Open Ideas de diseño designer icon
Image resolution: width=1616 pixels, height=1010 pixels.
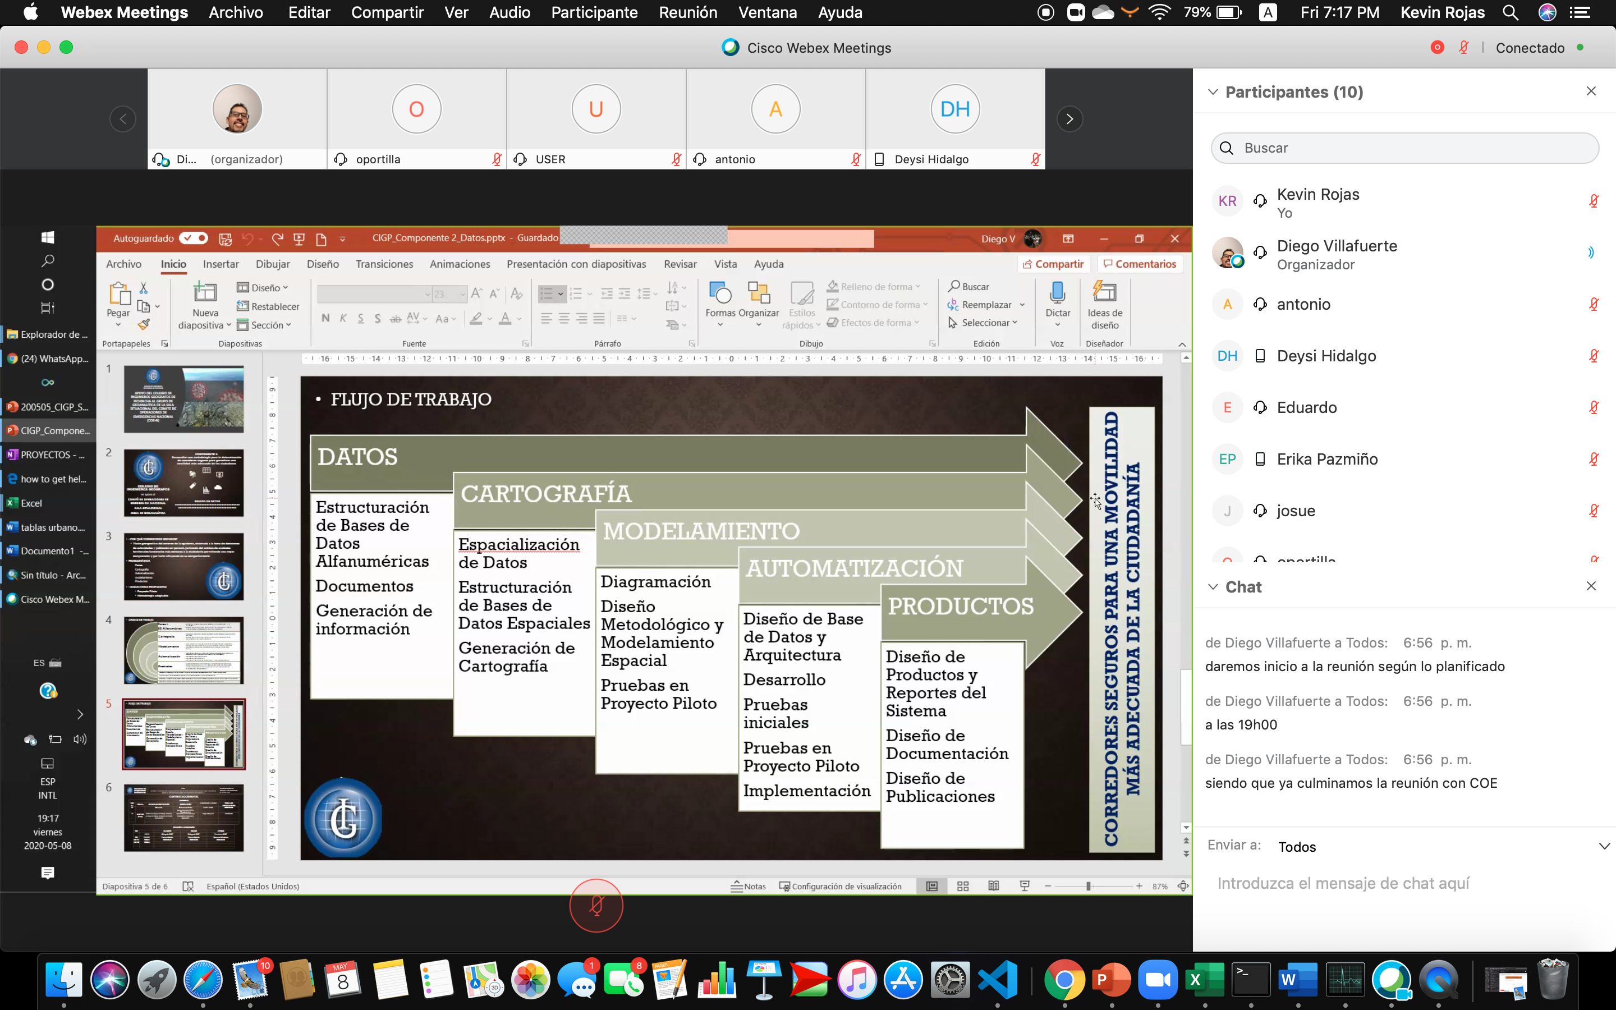coord(1104,292)
